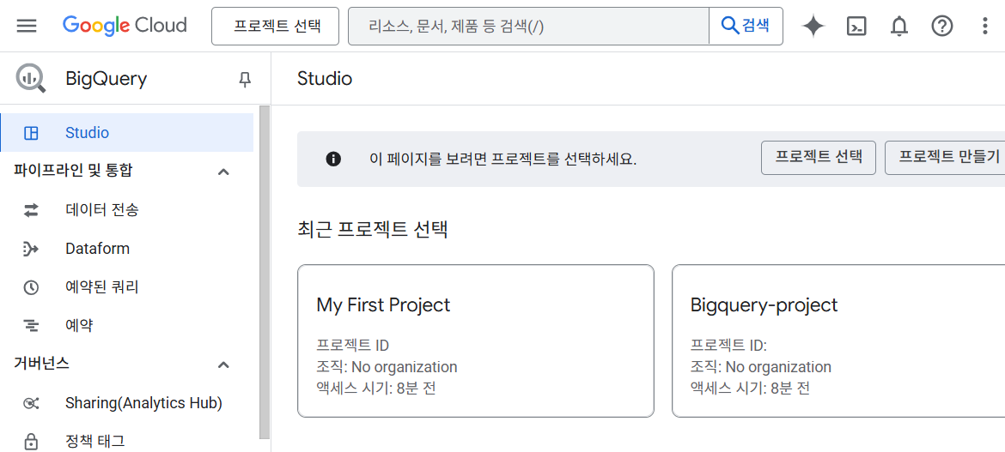The width and height of the screenshot is (1005, 452).
Task: Click the BigQuery title text
Action: (x=107, y=80)
